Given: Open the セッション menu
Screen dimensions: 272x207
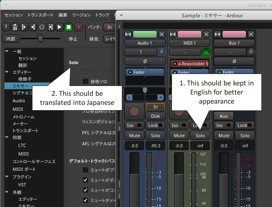Looking at the screenshot, I should [x=14, y=15].
